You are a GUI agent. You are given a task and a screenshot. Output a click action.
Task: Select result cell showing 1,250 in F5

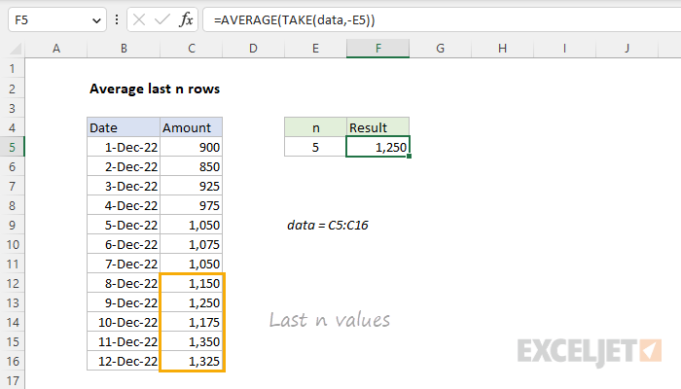pos(377,147)
